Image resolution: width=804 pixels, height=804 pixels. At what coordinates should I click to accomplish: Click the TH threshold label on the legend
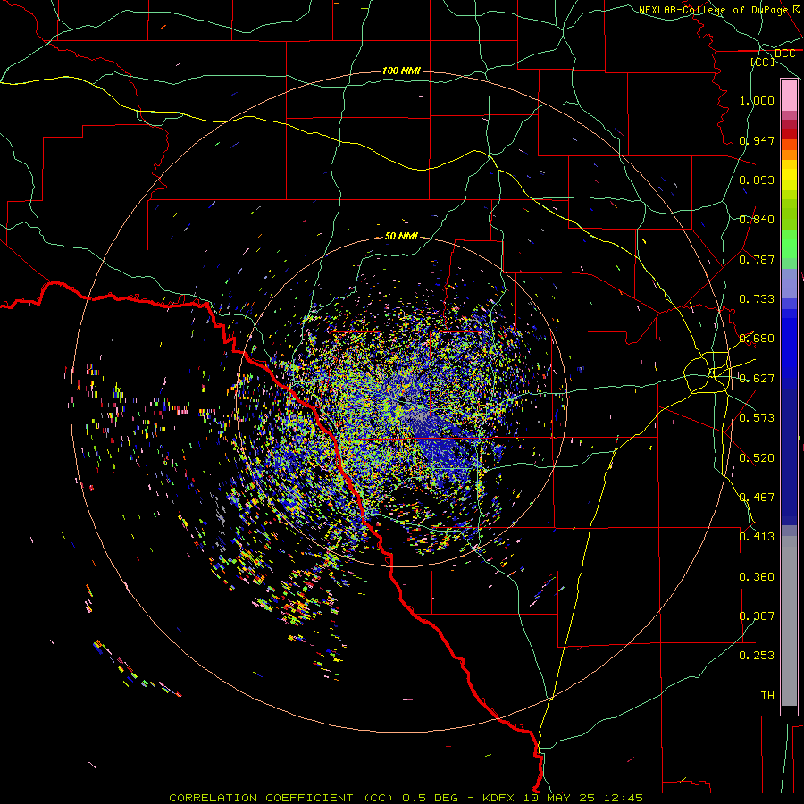coord(767,696)
